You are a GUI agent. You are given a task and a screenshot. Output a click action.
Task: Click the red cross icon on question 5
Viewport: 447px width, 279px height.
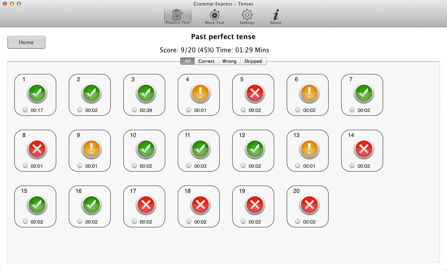pos(255,93)
